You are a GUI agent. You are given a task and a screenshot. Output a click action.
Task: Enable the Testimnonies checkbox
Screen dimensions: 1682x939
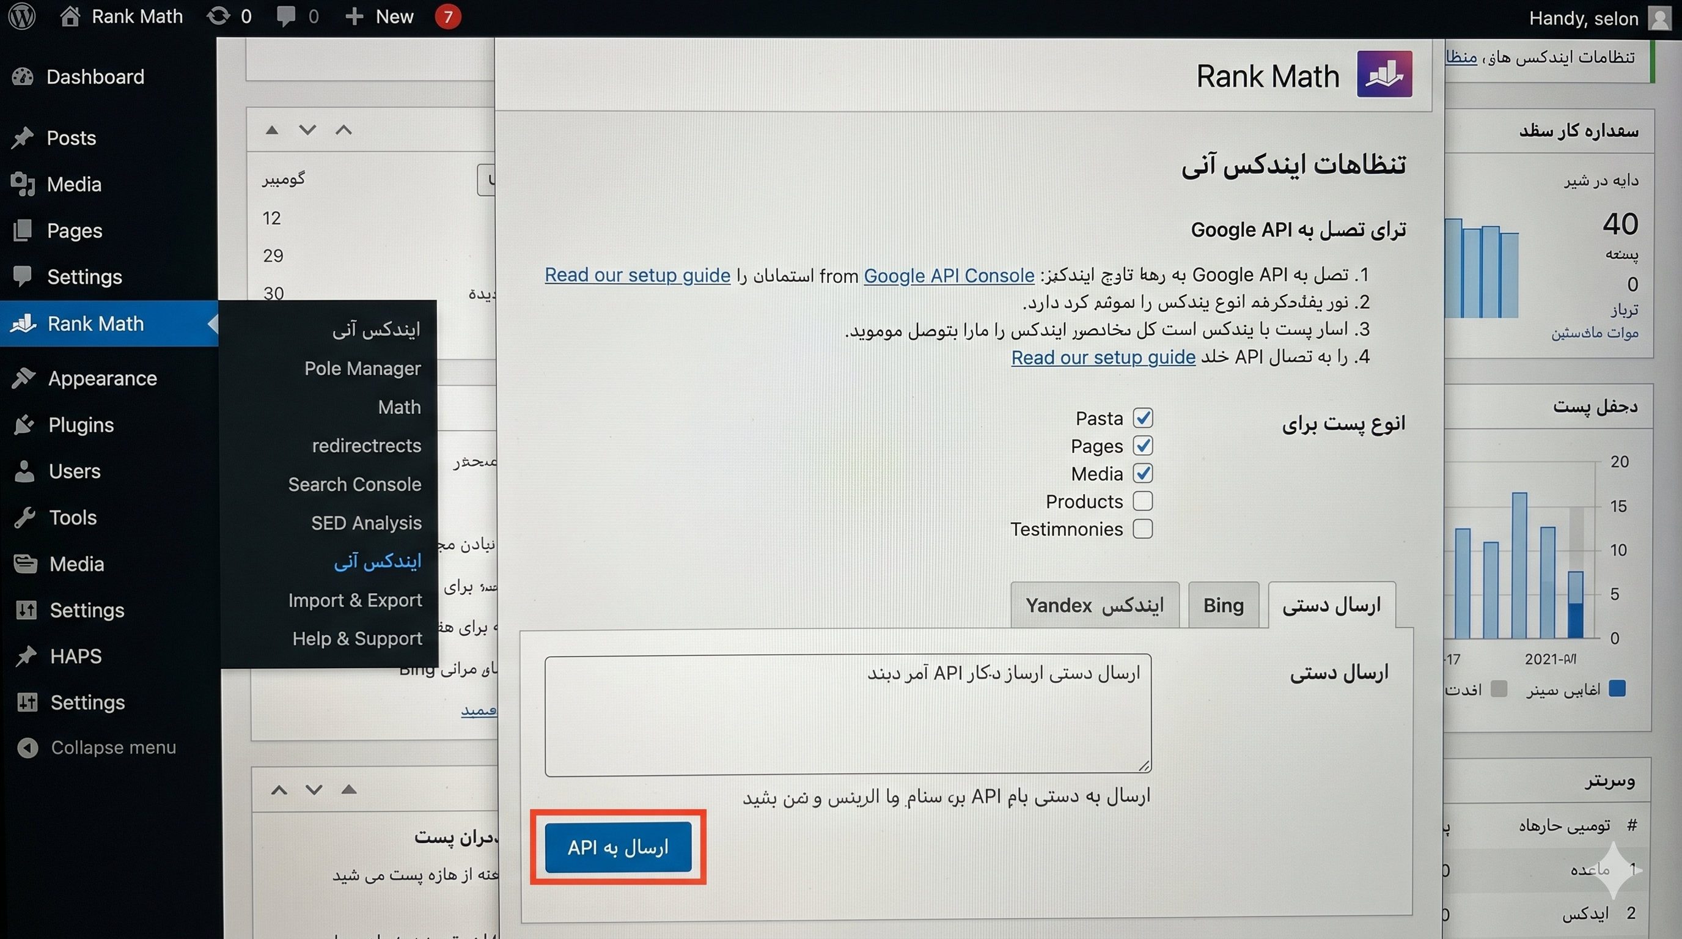click(1143, 528)
